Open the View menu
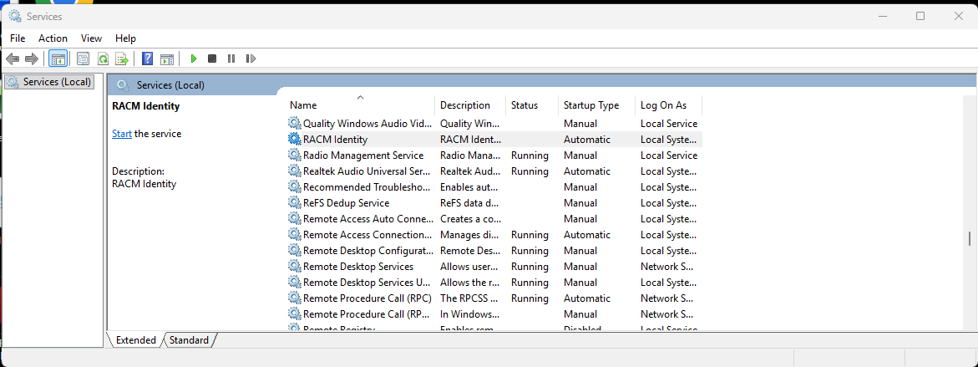 [91, 38]
